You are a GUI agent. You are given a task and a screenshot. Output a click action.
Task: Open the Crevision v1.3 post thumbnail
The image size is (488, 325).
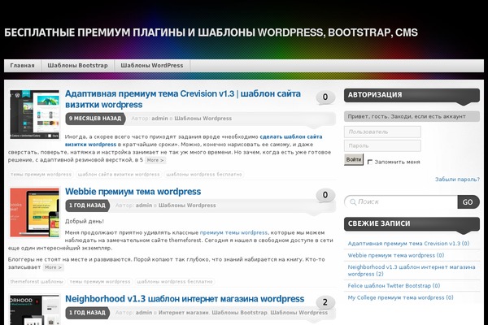tap(34, 115)
